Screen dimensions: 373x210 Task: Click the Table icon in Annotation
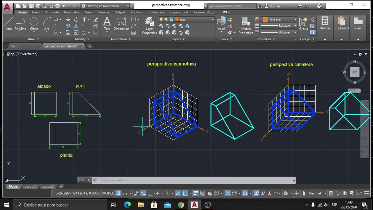[x=133, y=33]
